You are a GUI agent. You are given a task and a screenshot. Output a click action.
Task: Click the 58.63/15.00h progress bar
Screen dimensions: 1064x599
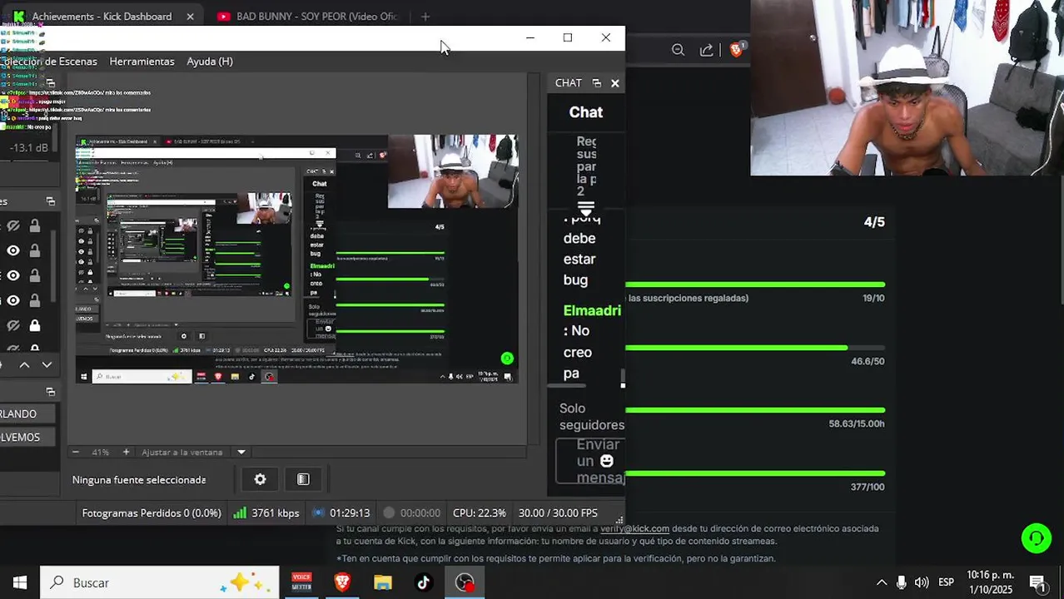point(755,410)
